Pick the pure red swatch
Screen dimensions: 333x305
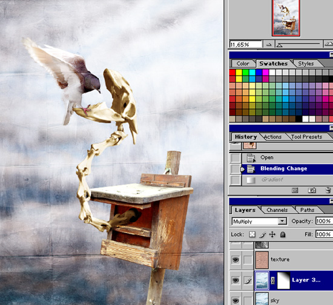[232, 73]
